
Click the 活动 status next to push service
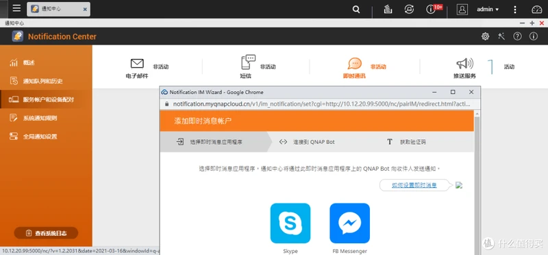509,66
